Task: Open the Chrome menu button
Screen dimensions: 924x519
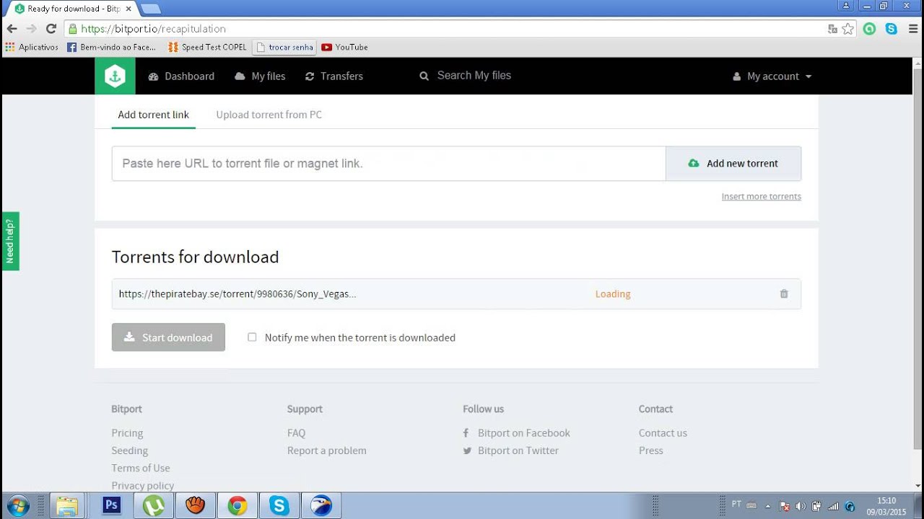Action: click(912, 29)
